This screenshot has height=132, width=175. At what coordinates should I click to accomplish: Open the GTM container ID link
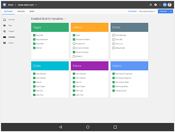point(132,11)
